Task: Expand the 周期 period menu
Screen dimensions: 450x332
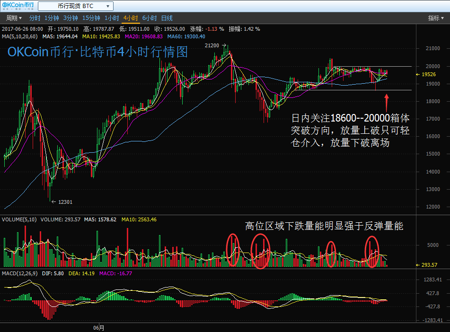Action: tap(14, 18)
